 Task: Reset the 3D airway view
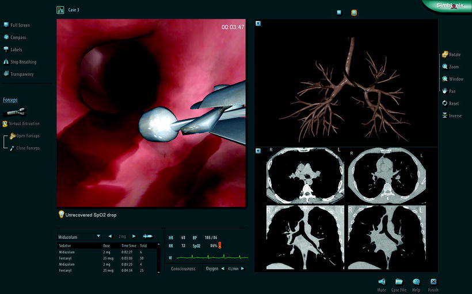click(x=445, y=103)
